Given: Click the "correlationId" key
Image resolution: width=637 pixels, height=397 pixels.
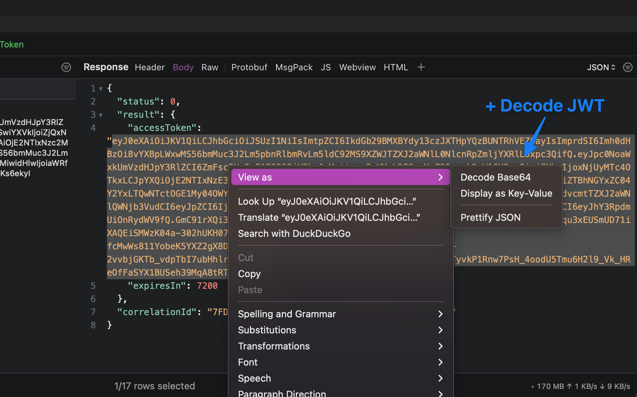Looking at the screenshot, I should click(157, 312).
